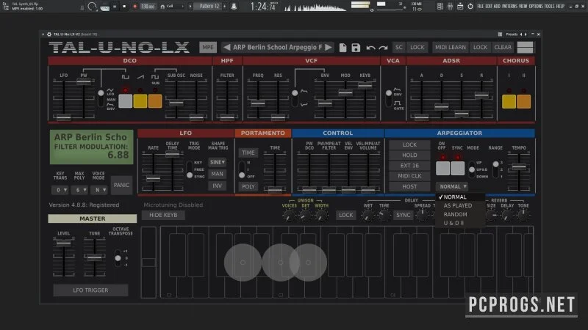Click the FL Studio tempo display

click(x=148, y=7)
